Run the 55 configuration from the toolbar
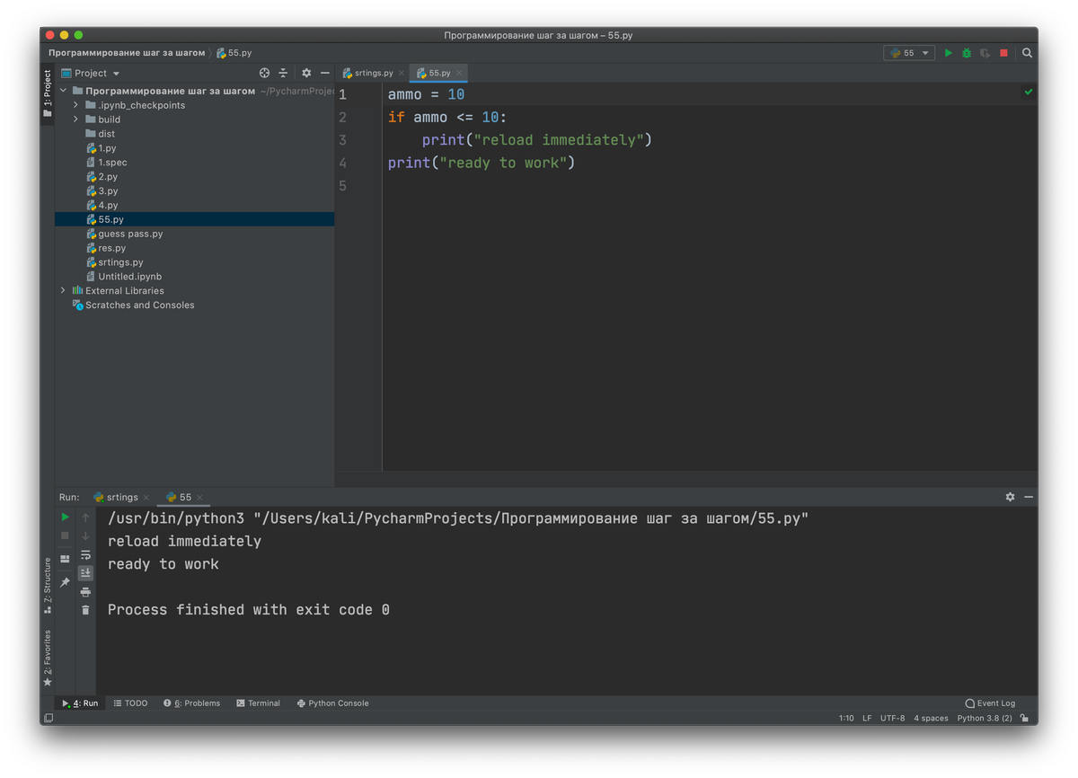This screenshot has height=778, width=1078. coord(948,53)
